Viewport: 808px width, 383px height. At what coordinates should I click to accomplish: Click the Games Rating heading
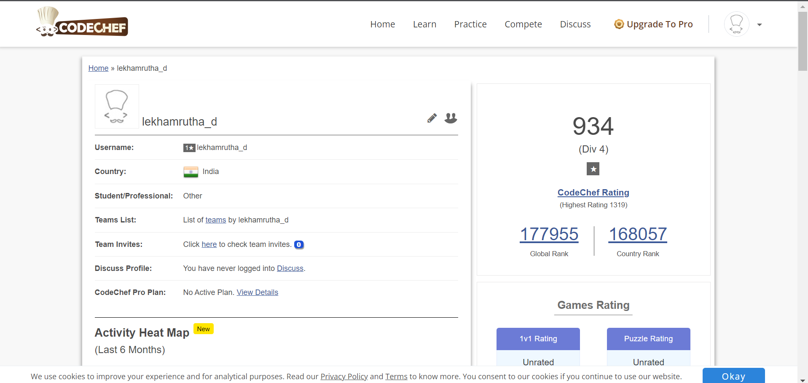tap(593, 305)
